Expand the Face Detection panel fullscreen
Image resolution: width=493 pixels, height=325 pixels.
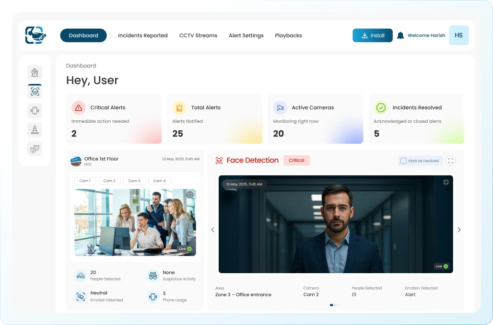450,161
